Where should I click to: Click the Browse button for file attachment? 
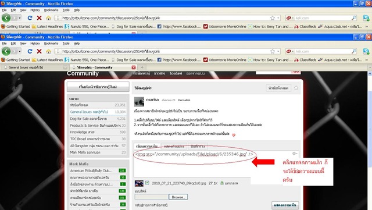click(178, 197)
